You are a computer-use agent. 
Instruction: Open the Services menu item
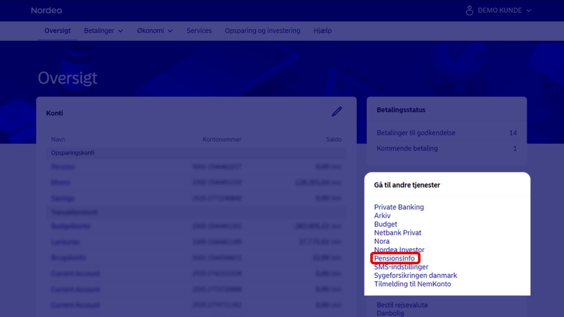[199, 31]
